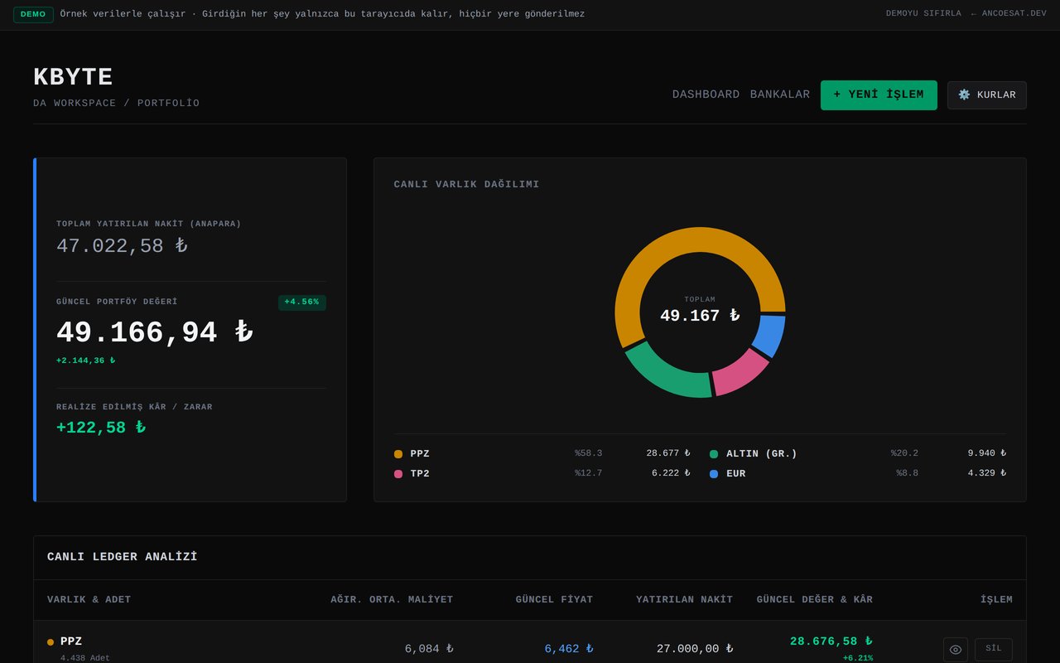Open the Bankalar menu item
The image size is (1060, 663).
pos(780,94)
